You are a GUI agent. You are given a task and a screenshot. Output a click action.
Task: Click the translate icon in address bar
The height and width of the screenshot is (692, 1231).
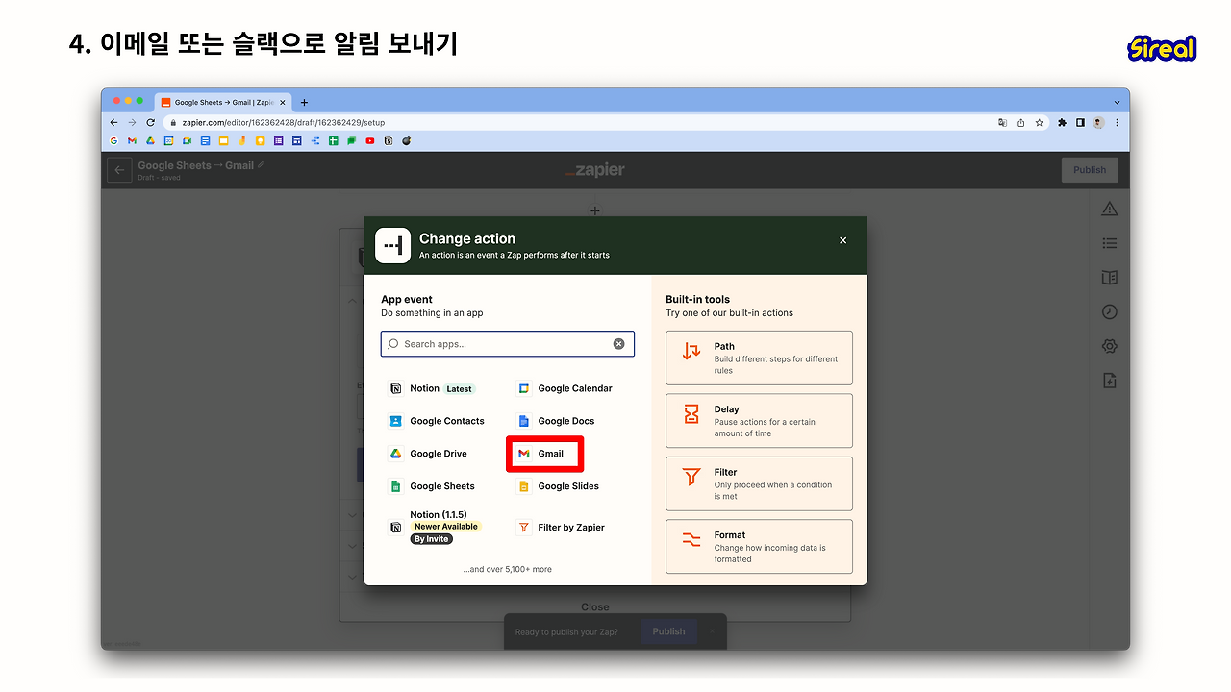coord(1003,123)
